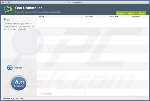Click the magnifier icon in search box
This screenshot has height=101, width=150.
(42, 94)
